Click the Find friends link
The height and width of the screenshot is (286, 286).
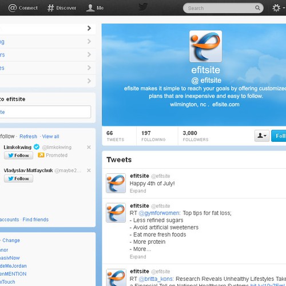(x=35, y=220)
